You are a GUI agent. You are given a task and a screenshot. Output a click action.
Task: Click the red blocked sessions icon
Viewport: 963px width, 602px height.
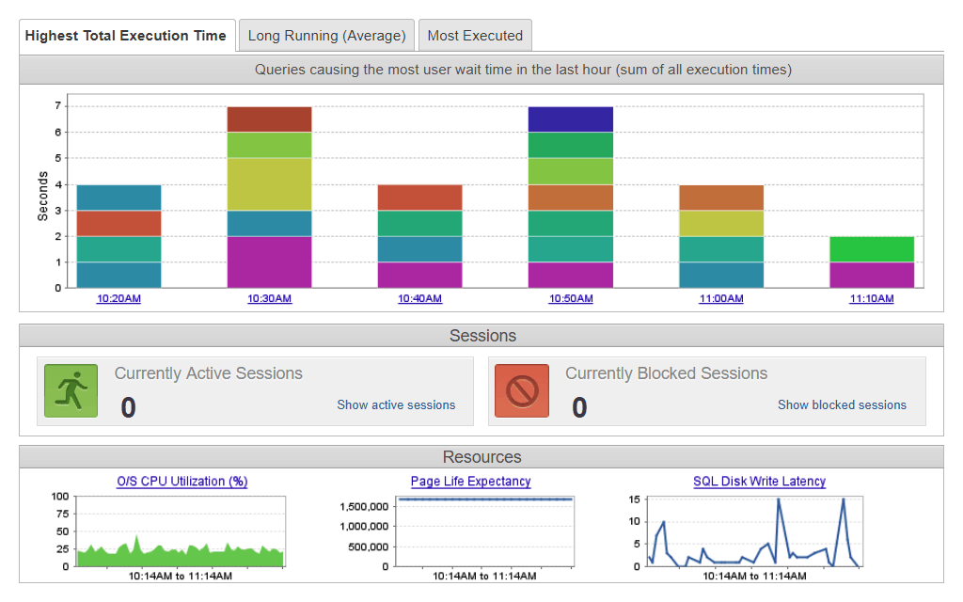[522, 391]
